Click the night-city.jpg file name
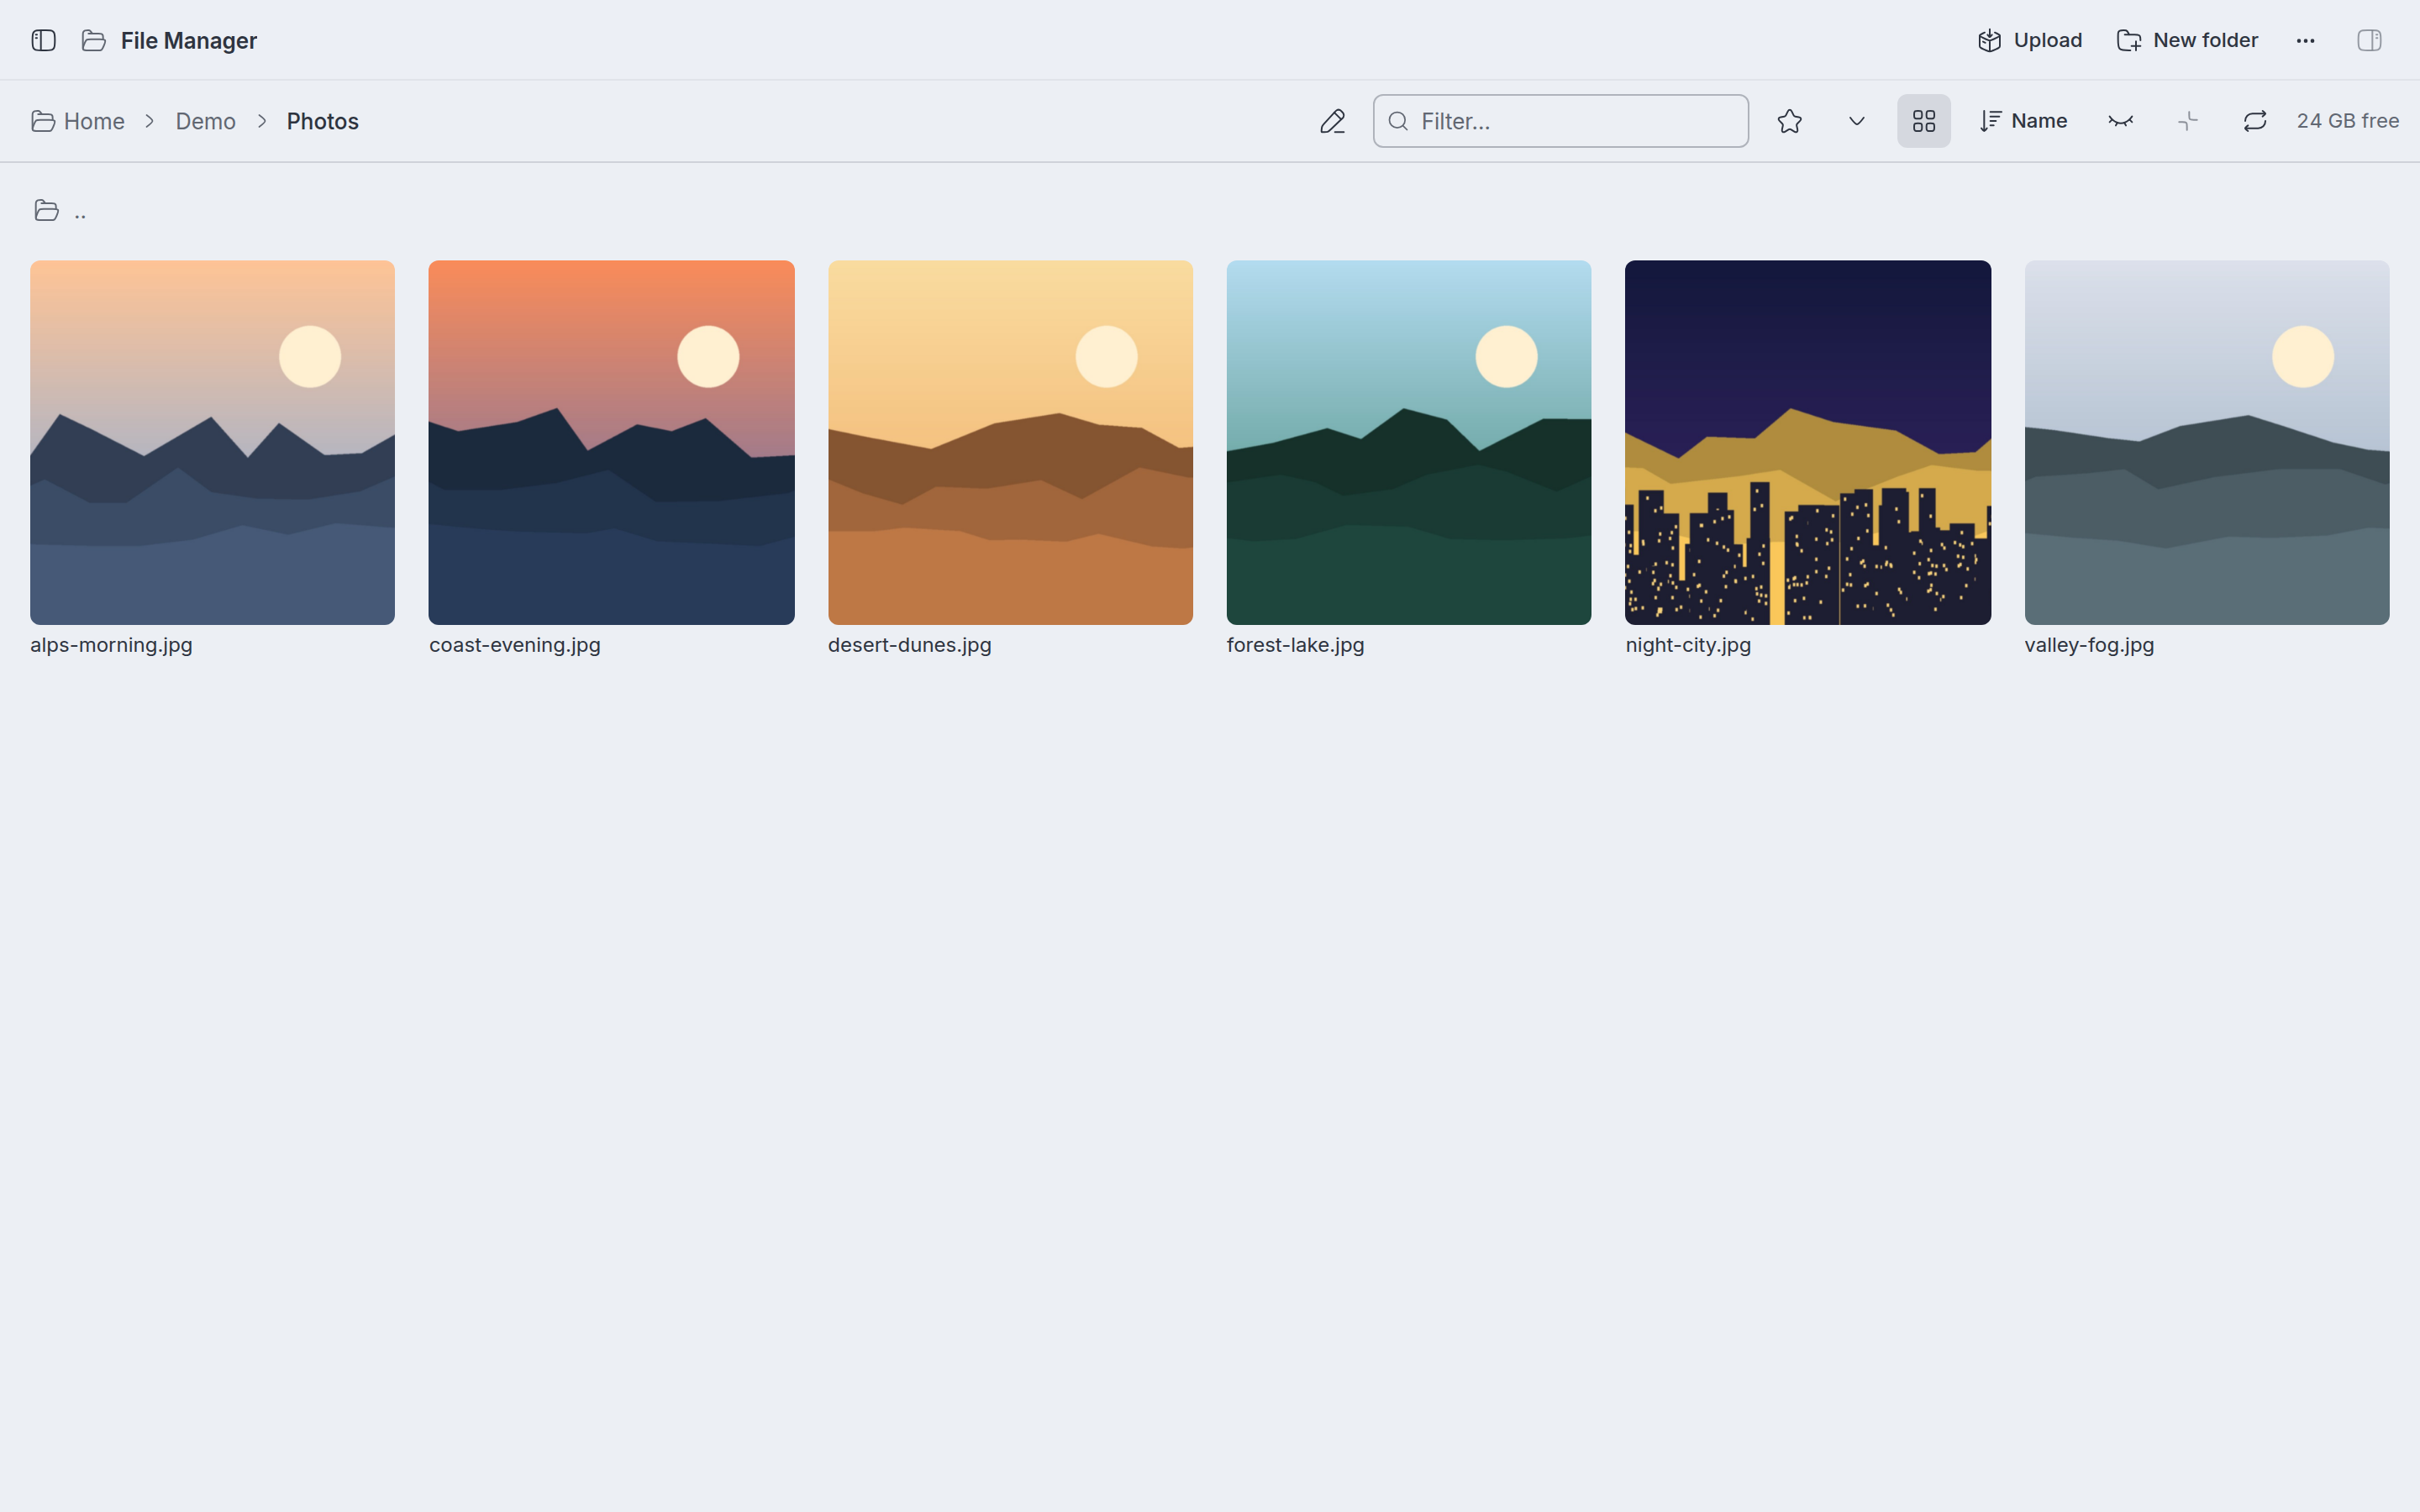 pos(1688,645)
